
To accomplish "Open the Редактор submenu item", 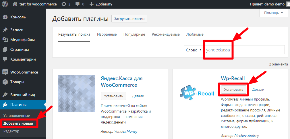I will point(11,131).
